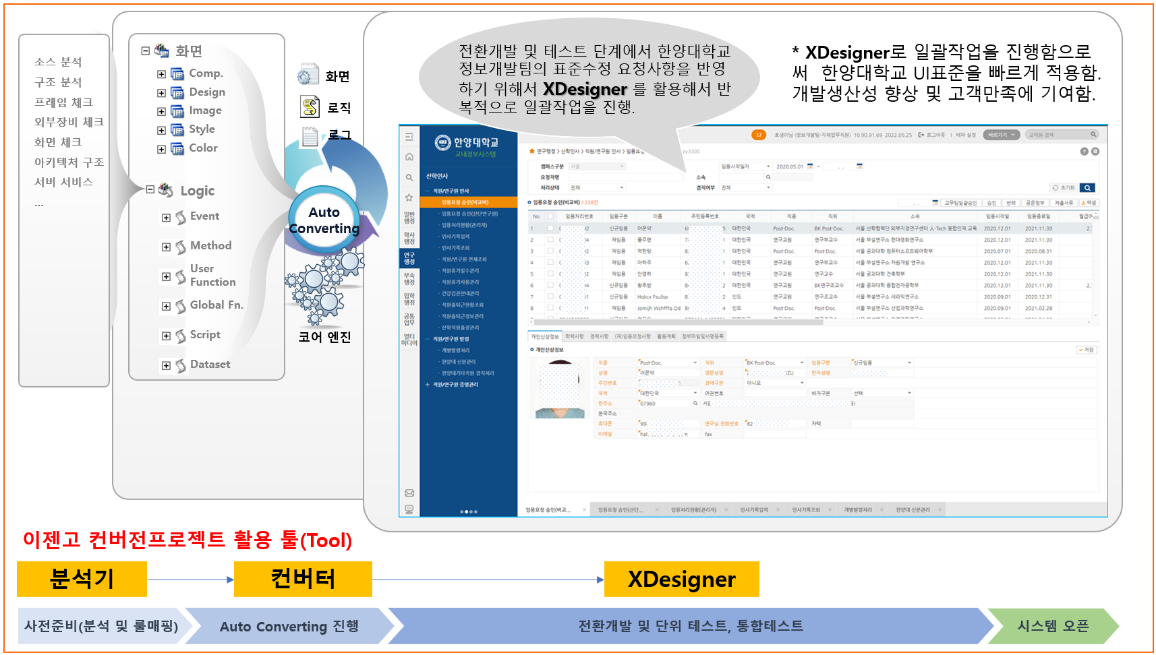Click the employee photo thumbnail

(x=560, y=388)
